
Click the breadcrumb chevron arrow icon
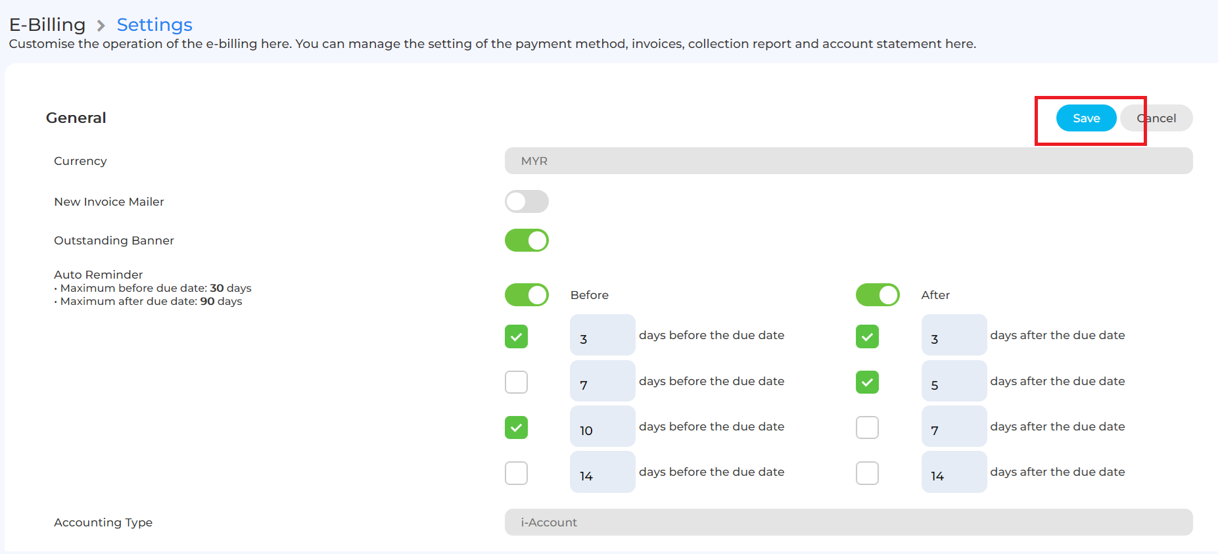101,26
